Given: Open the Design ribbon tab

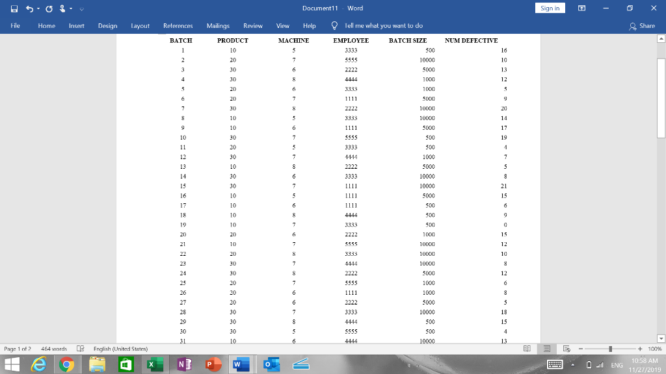Looking at the screenshot, I should click(107, 25).
